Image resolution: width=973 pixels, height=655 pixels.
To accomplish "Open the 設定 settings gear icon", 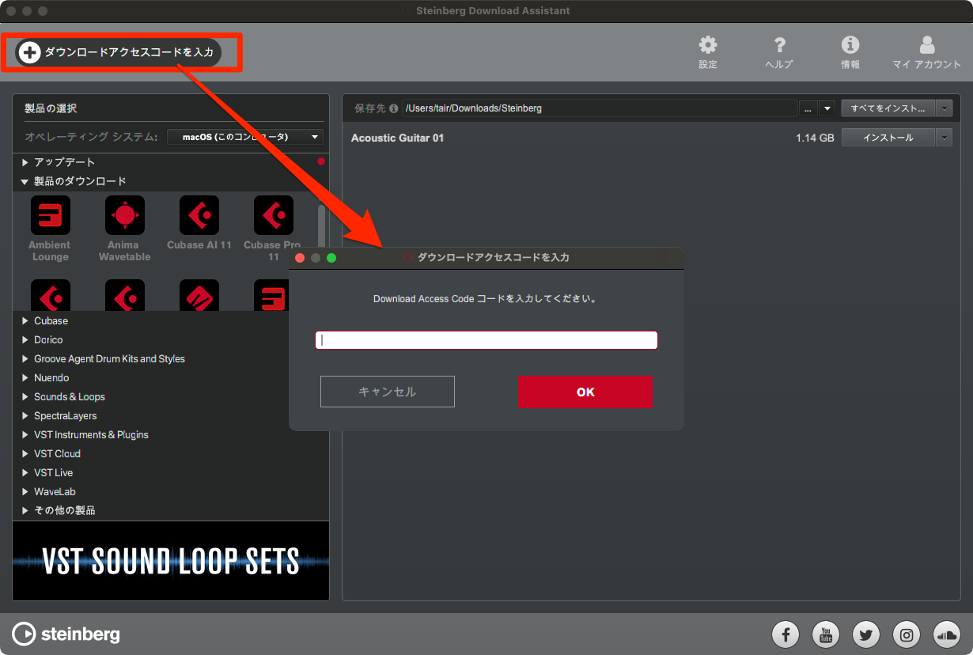I will (x=708, y=46).
